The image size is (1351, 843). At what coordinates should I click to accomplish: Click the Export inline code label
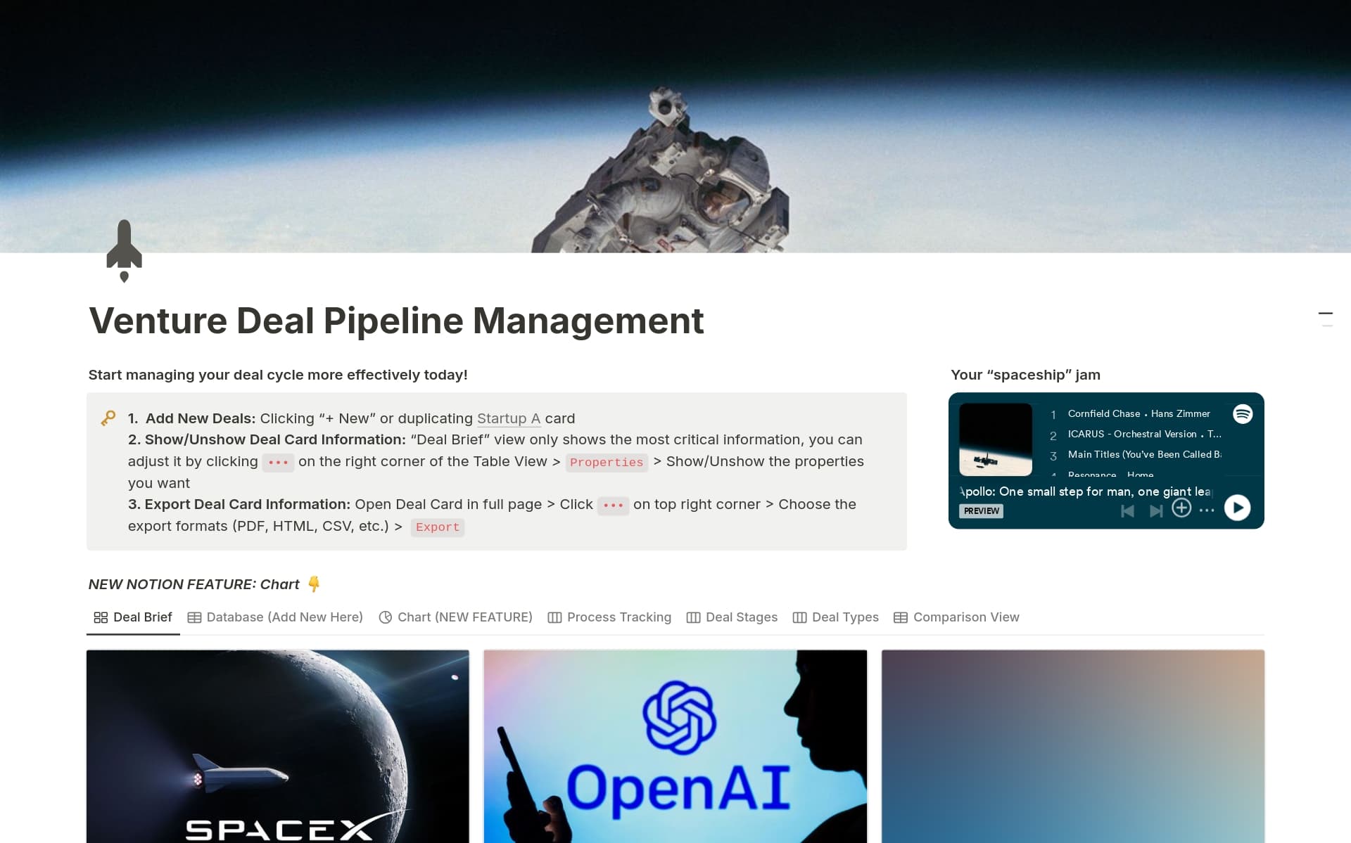(437, 527)
